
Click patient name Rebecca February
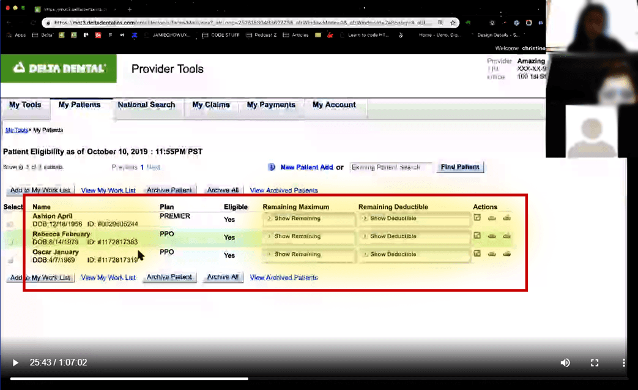61,234
